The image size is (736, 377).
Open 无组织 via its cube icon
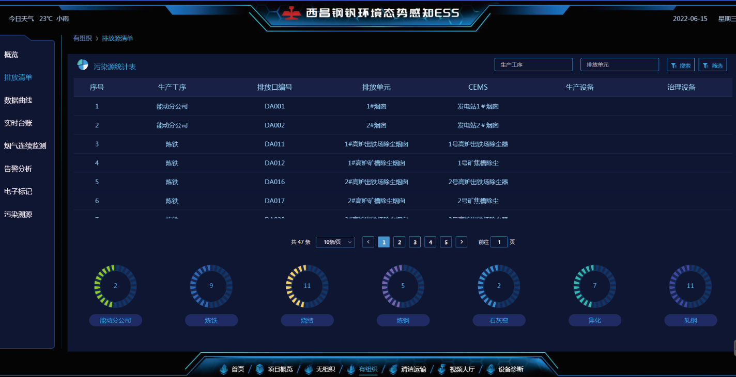[x=309, y=369]
